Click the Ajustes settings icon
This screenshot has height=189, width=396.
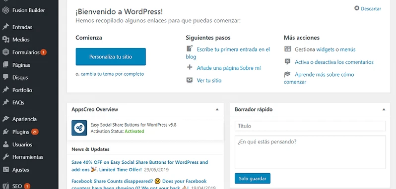coord(5,169)
